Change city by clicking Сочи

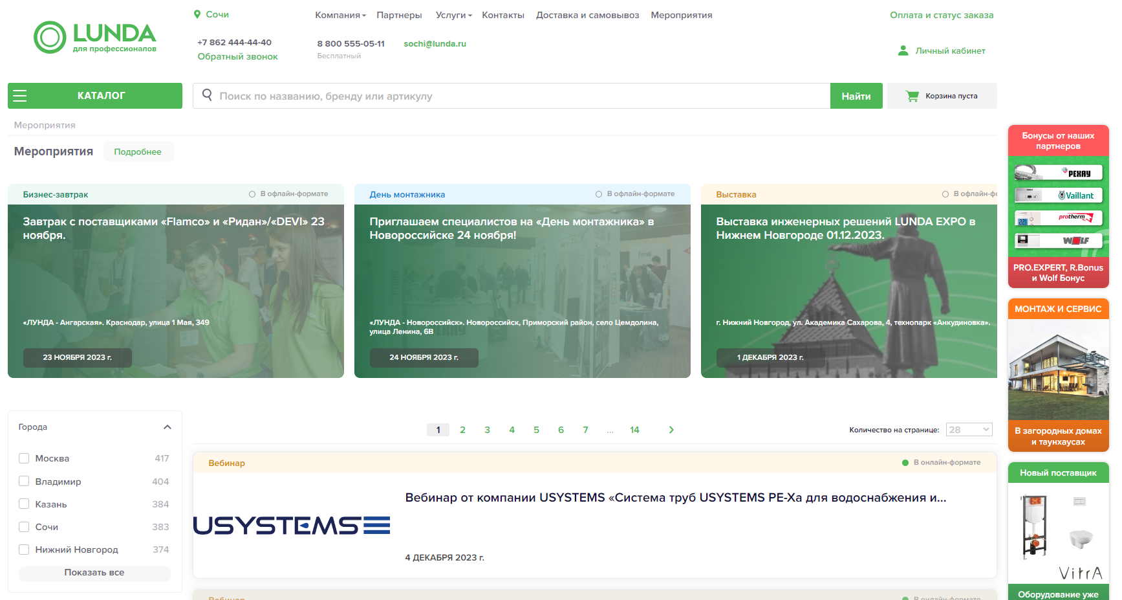click(x=217, y=14)
